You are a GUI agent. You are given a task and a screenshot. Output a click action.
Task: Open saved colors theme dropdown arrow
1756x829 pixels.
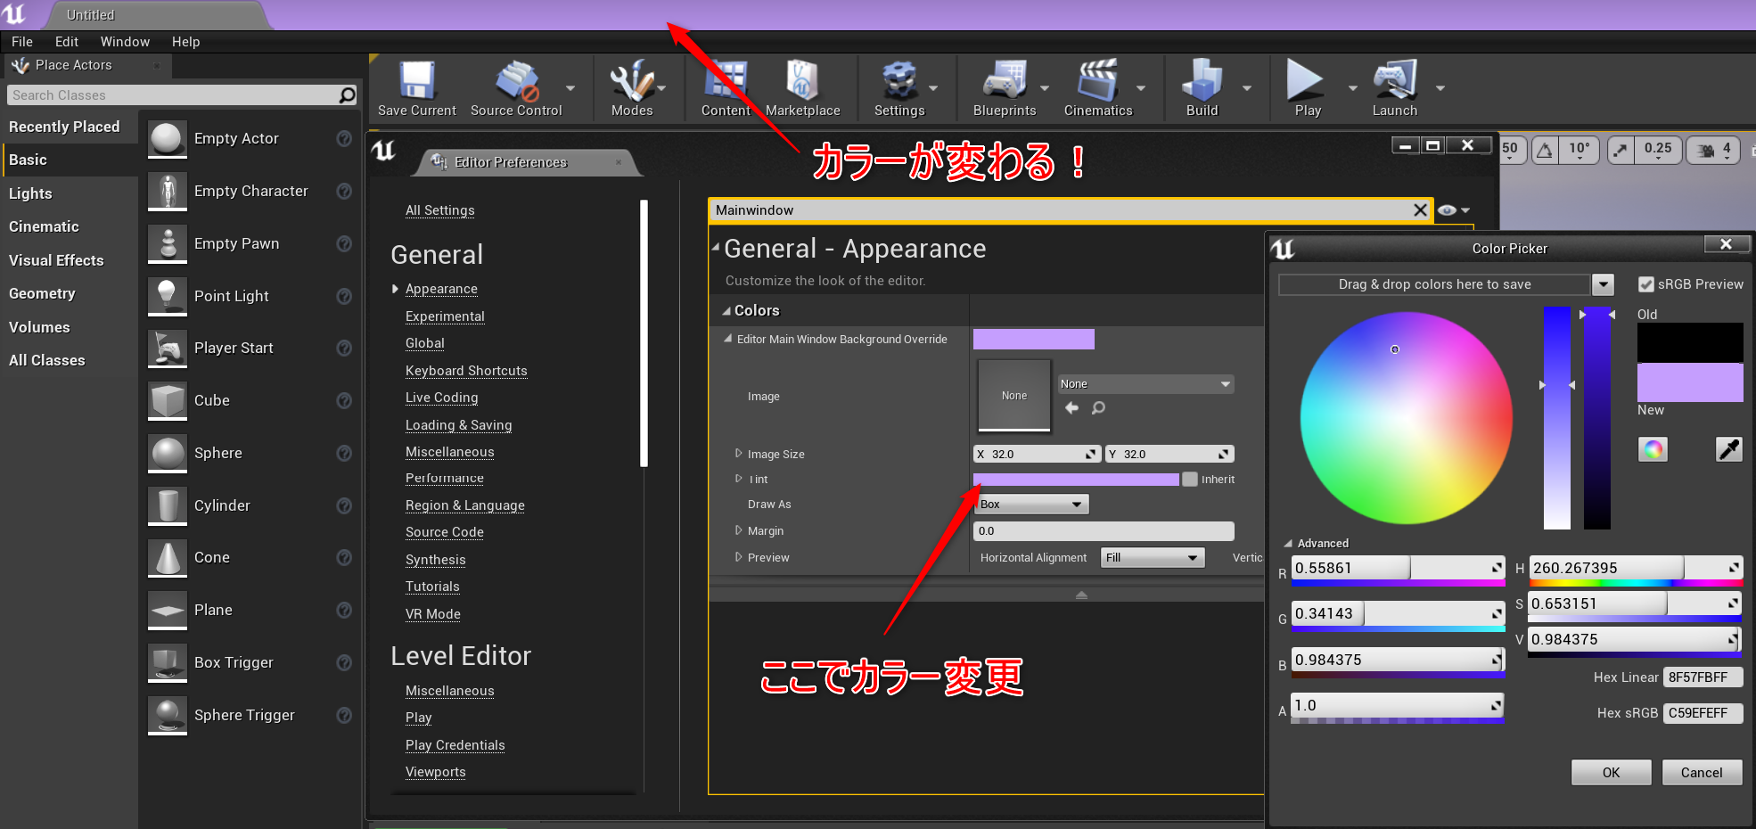pos(1603,284)
